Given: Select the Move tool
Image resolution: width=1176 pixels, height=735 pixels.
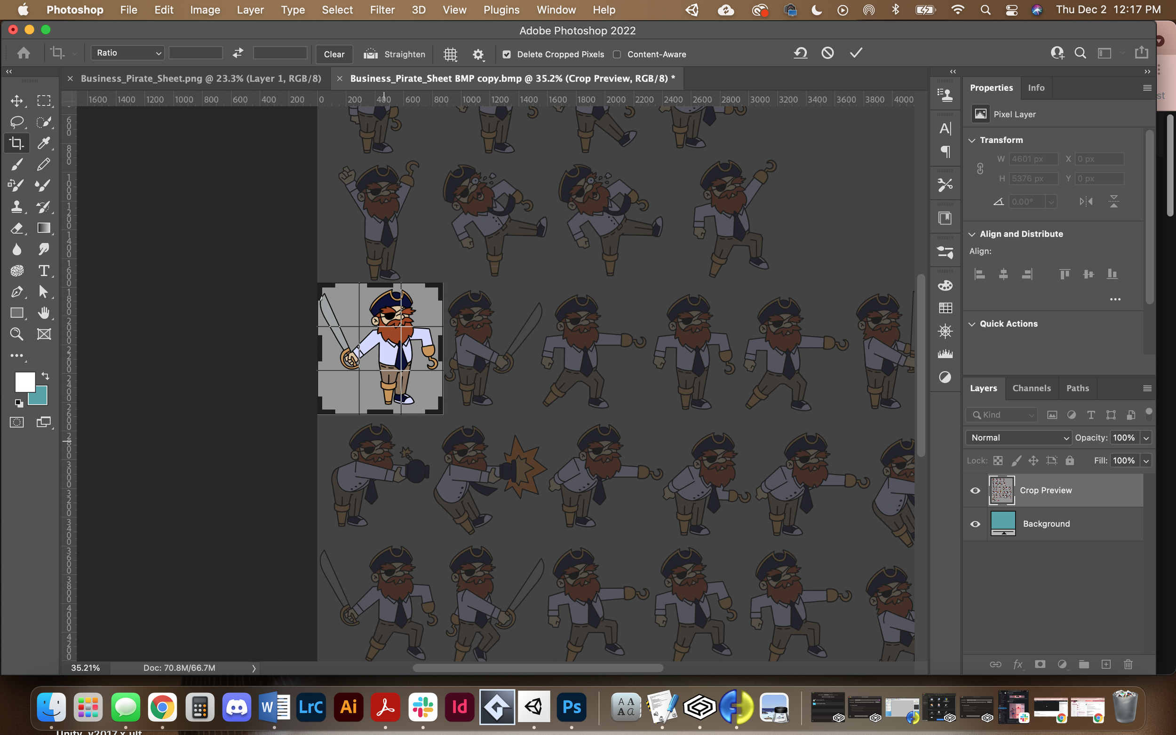Looking at the screenshot, I should coord(16,101).
